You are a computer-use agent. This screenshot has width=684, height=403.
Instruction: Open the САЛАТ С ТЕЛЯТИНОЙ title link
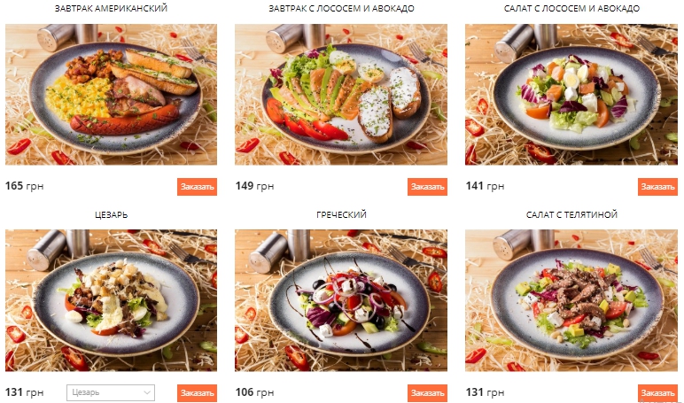[x=571, y=214]
